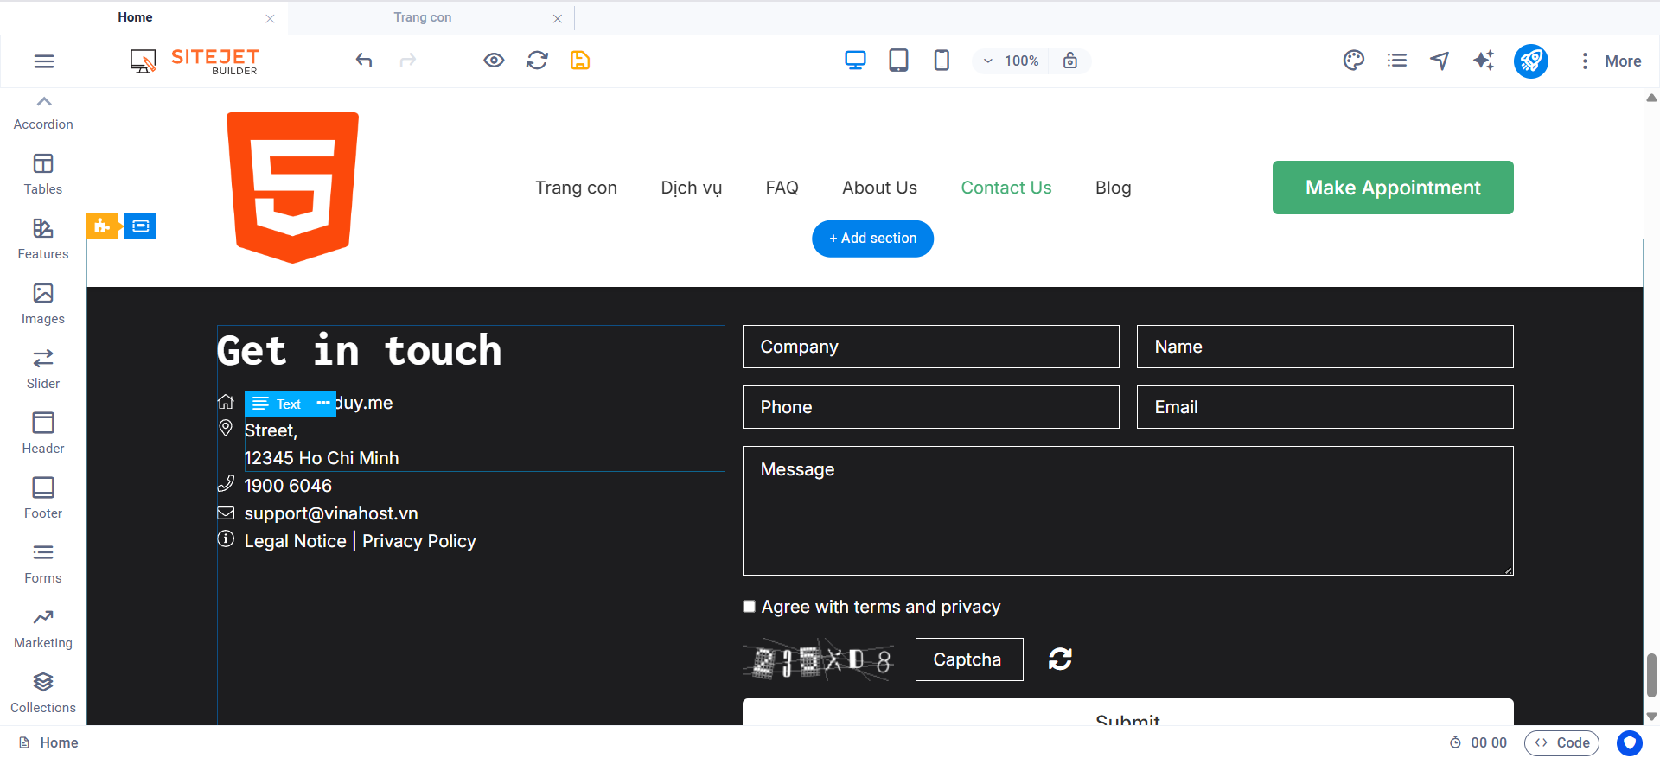Screen dimensions: 1660x758
Task: Open the AI sparkle tool
Action: click(x=1484, y=61)
